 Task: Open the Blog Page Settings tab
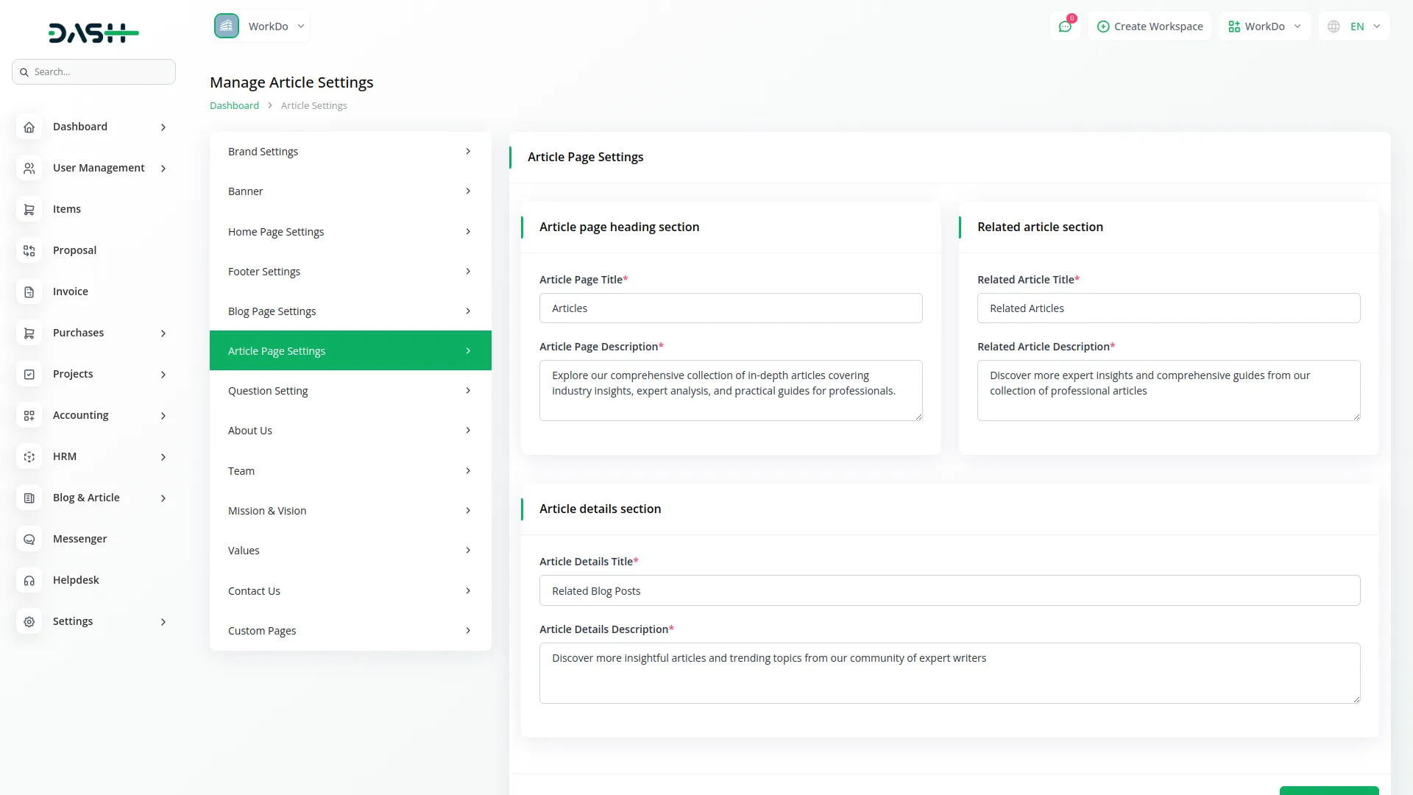click(350, 311)
